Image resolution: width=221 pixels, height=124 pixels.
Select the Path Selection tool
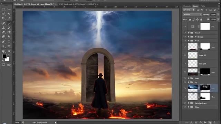(3, 46)
